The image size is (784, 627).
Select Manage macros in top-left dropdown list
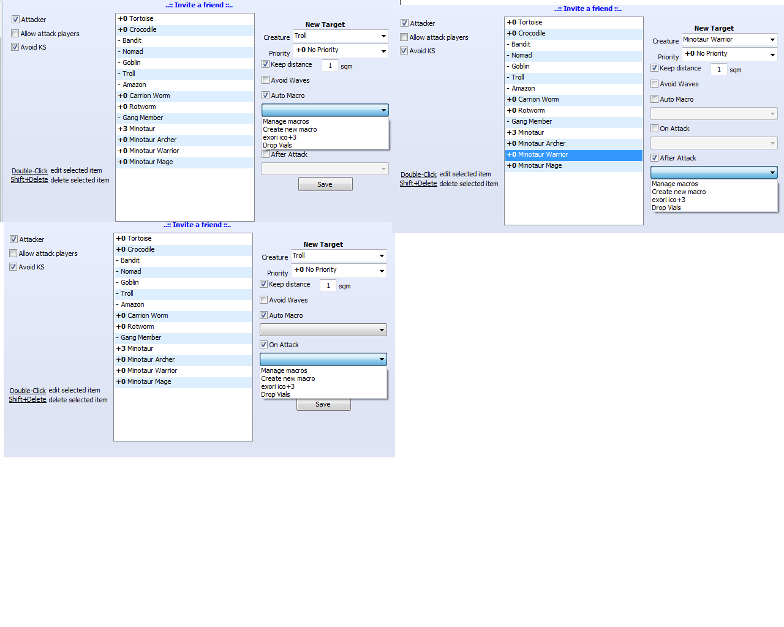286,122
